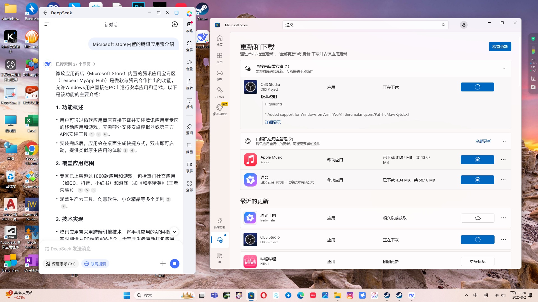Click DeepSeek message input field

tap(111, 249)
